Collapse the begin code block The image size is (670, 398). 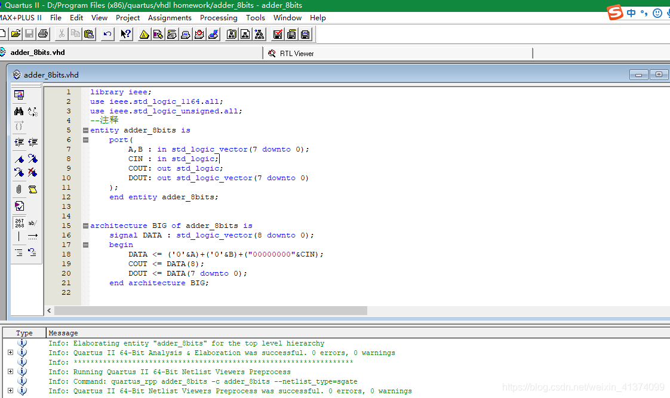[x=85, y=245]
